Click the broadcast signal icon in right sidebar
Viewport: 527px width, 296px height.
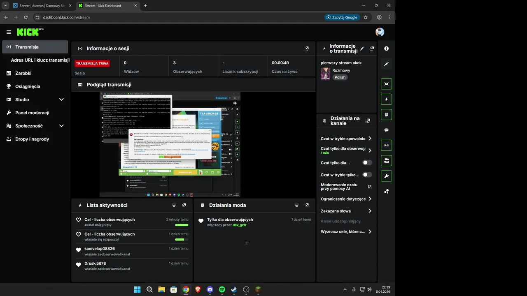pos(386,145)
